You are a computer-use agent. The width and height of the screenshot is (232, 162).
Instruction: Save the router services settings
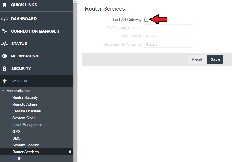pyautogui.click(x=215, y=59)
